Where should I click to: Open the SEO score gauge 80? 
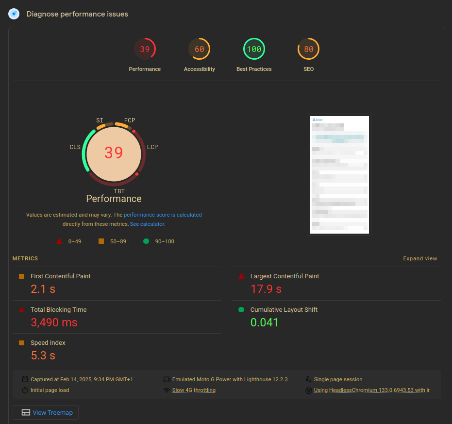click(308, 49)
